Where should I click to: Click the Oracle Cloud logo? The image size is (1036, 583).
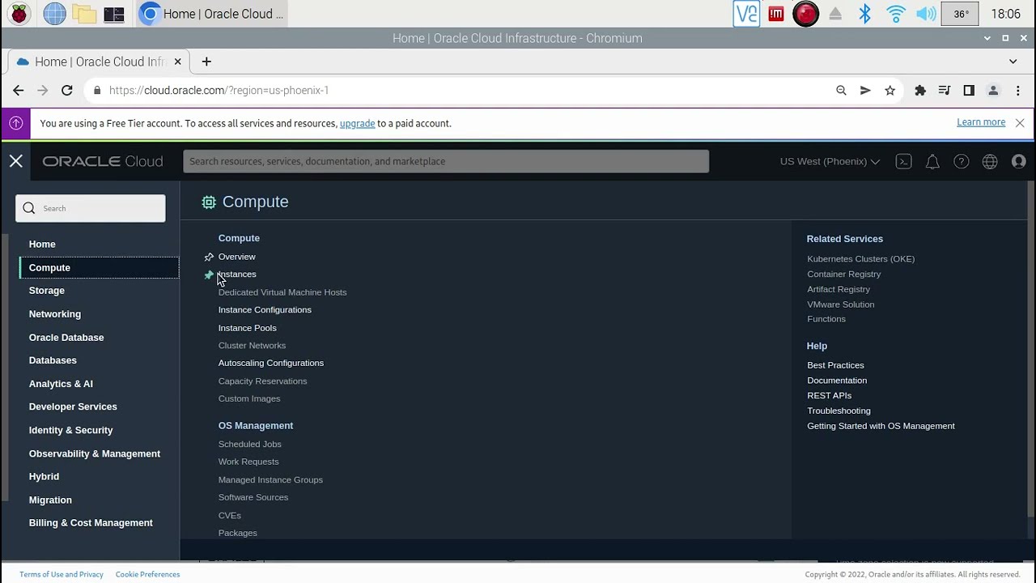(103, 161)
